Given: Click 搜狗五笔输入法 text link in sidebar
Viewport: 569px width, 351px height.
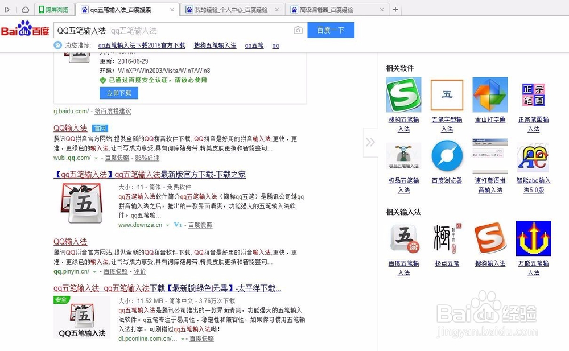Looking at the screenshot, I should (x=403, y=124).
